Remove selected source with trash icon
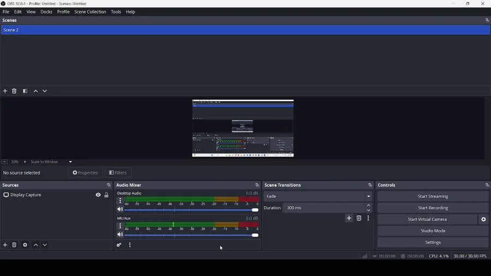The height and width of the screenshot is (276, 491). pyautogui.click(x=14, y=245)
